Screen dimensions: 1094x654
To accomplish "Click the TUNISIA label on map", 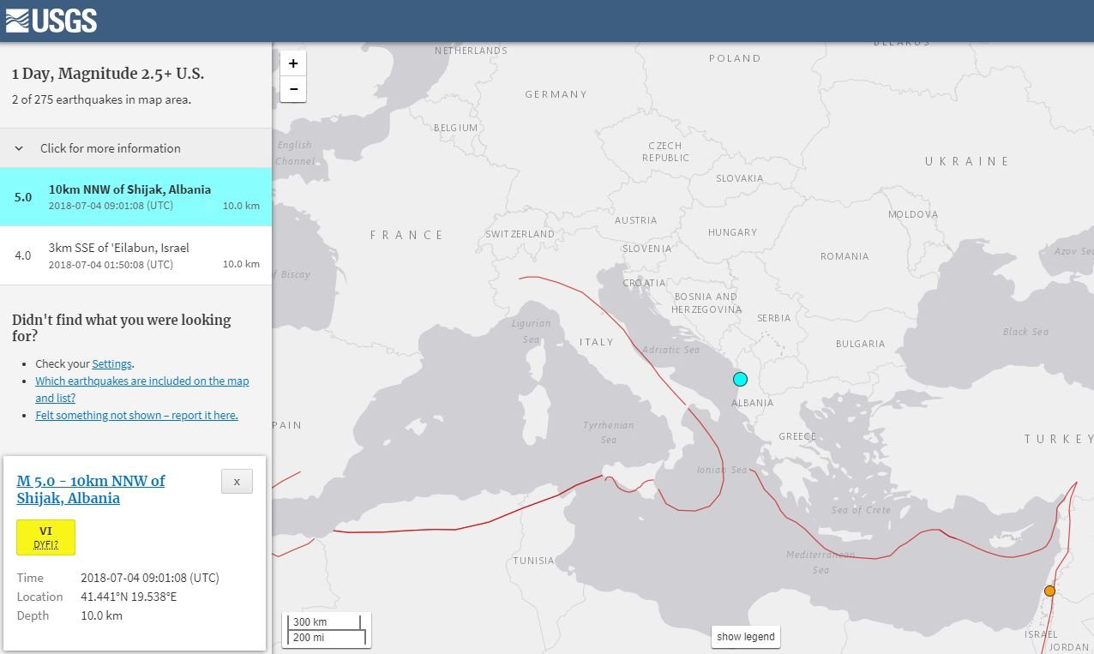I will (533, 561).
